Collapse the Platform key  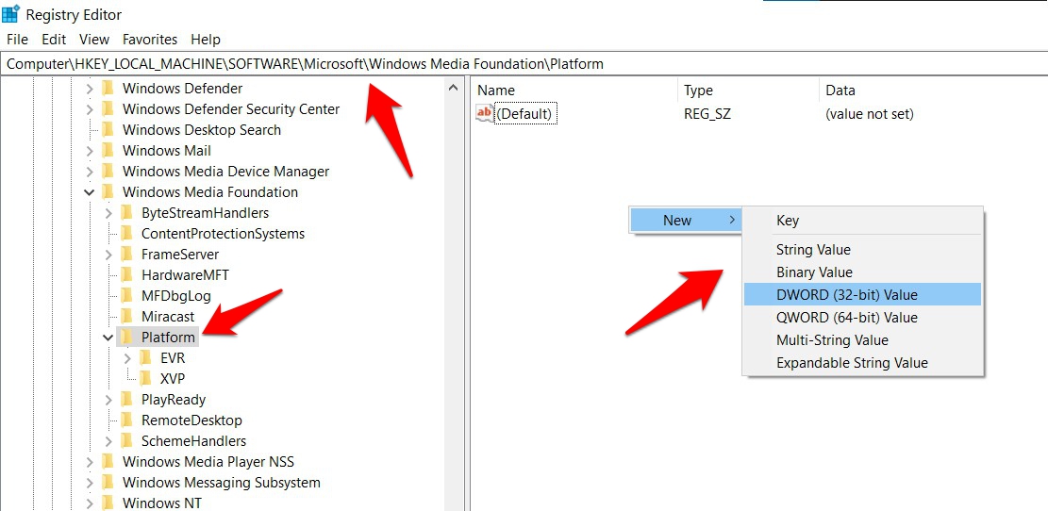point(108,338)
